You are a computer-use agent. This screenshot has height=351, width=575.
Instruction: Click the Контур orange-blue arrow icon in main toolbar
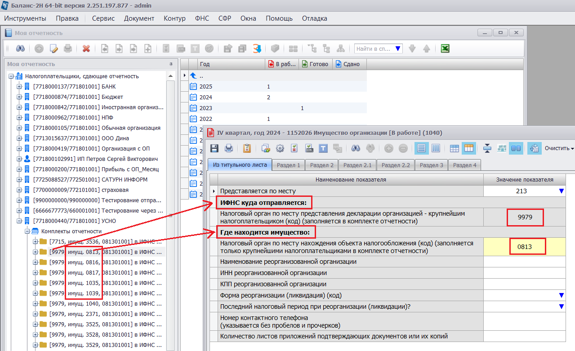tap(257, 49)
